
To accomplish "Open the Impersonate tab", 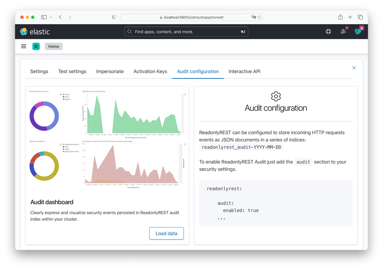I will pos(110,71).
